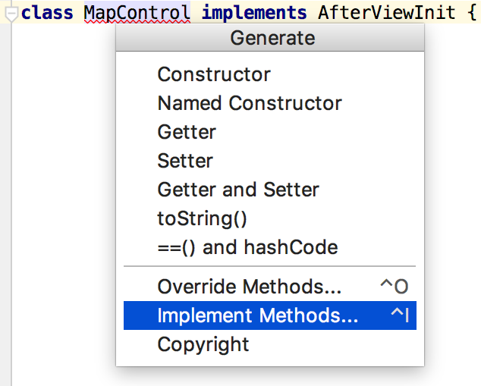
Task: Generate a Getter
Action: pyautogui.click(x=187, y=132)
